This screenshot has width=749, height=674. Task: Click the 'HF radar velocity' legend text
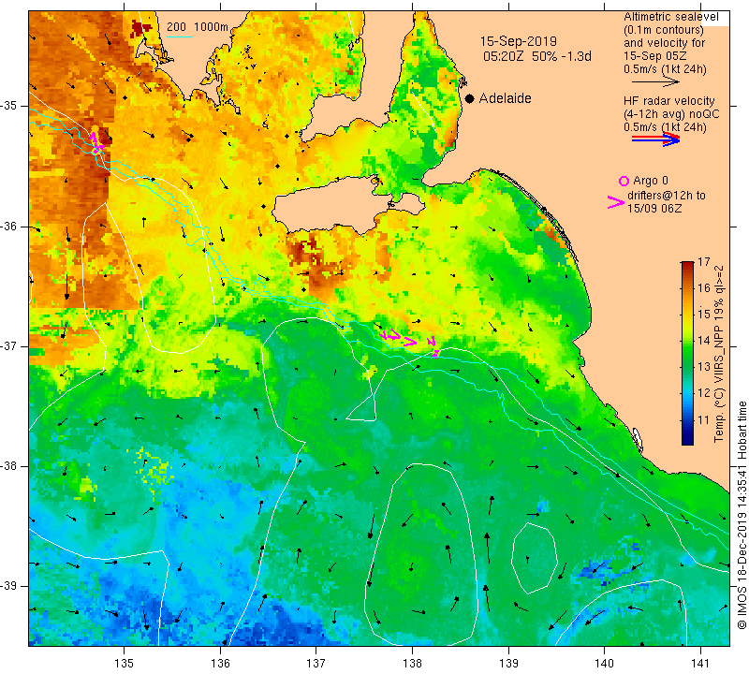click(x=668, y=101)
